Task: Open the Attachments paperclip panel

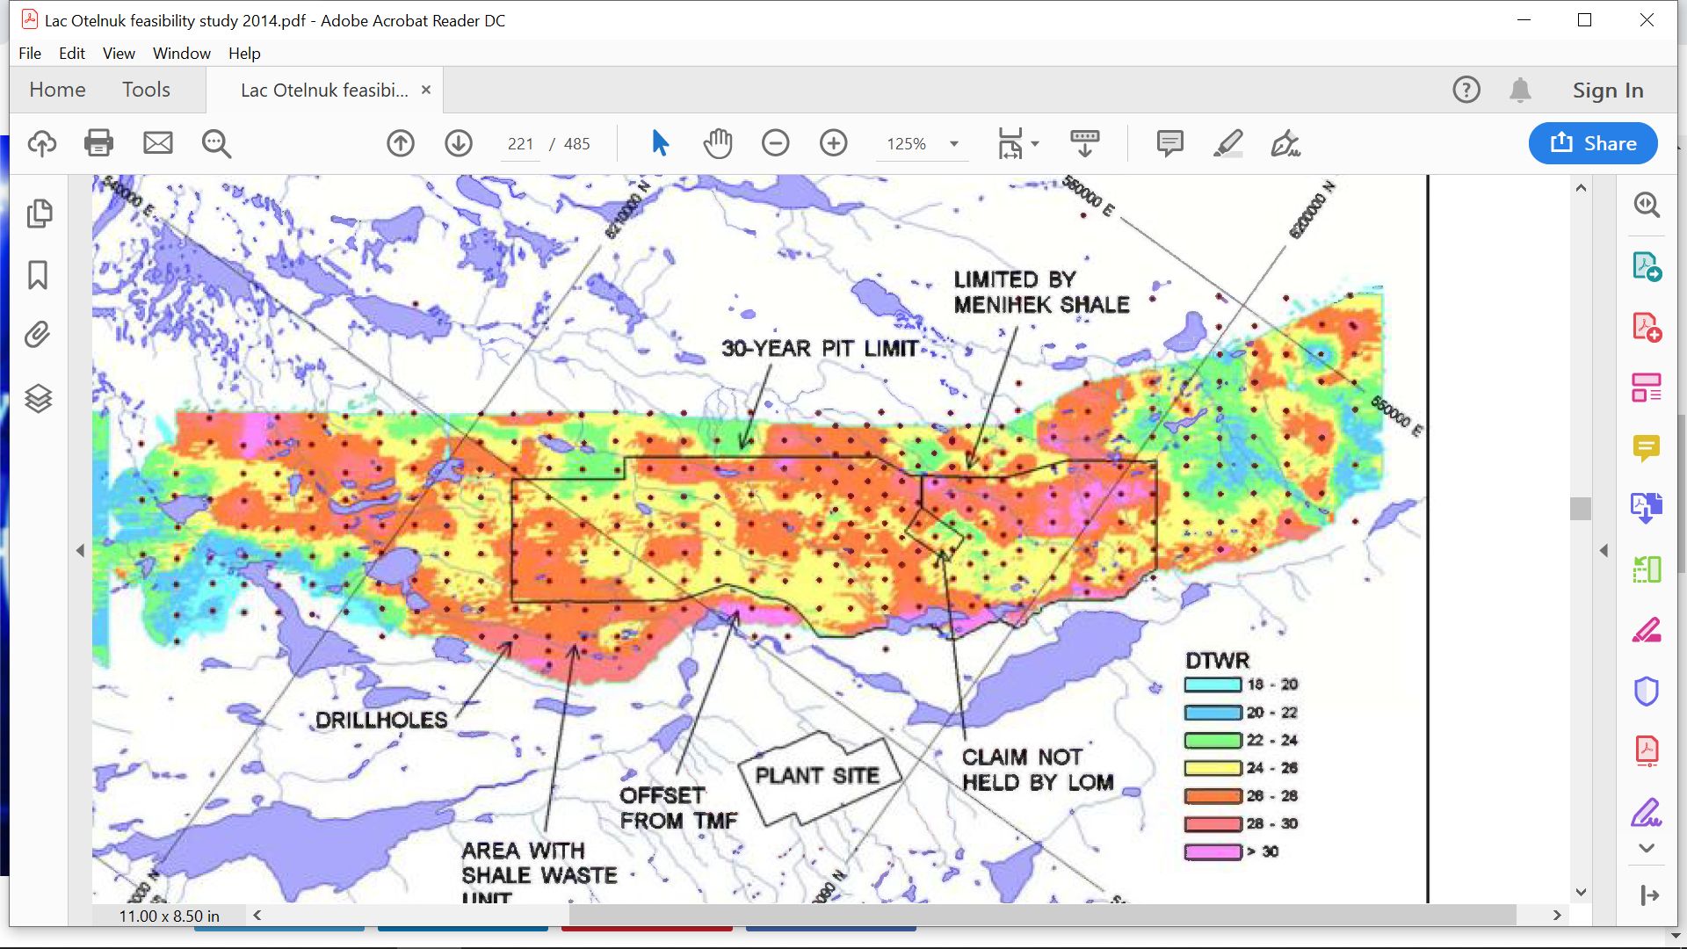Action: (38, 335)
